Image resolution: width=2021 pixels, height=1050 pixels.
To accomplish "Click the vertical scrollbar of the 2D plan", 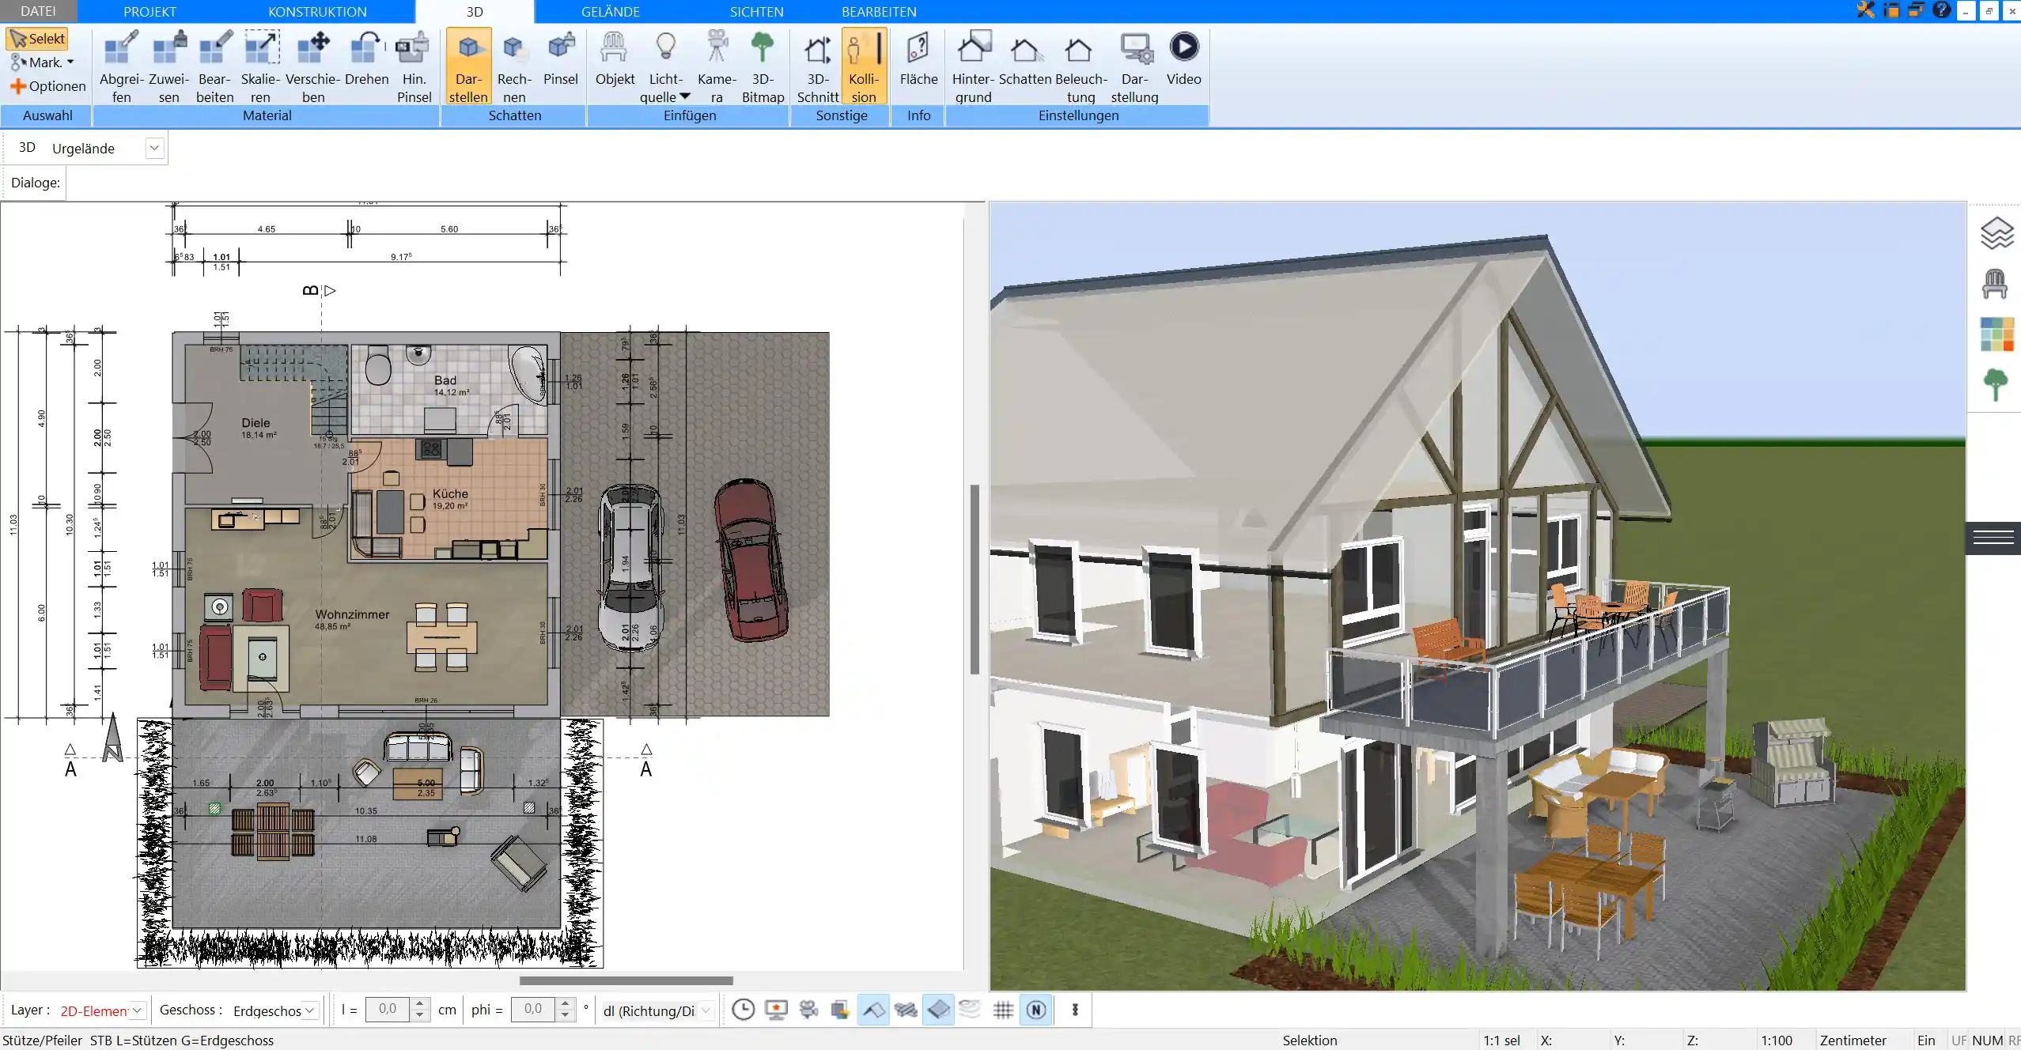I will (x=975, y=580).
